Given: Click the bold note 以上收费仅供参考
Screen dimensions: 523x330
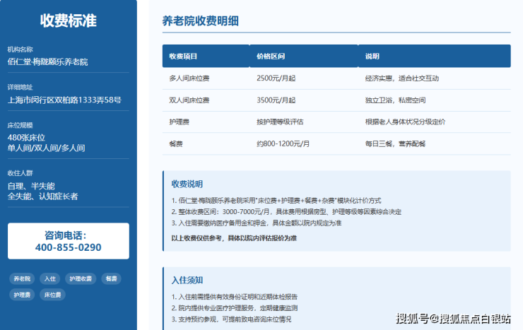Looking at the screenshot, I should 234,238.
